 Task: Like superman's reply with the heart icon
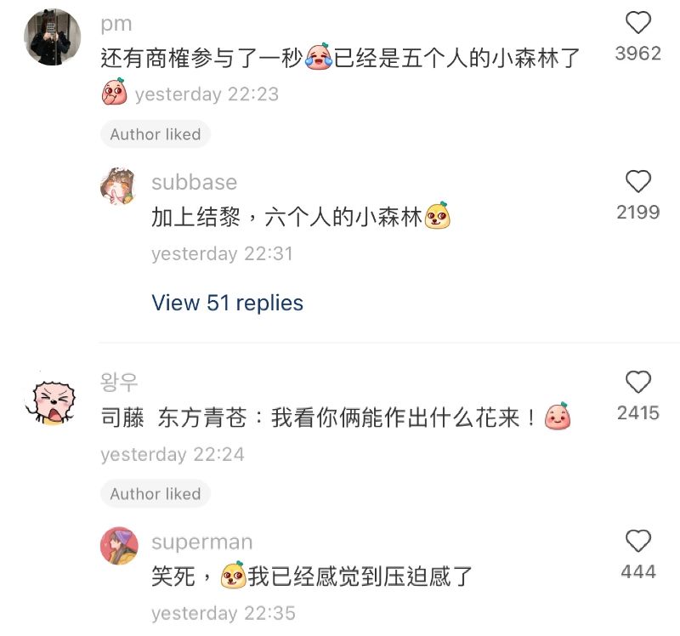pos(638,541)
